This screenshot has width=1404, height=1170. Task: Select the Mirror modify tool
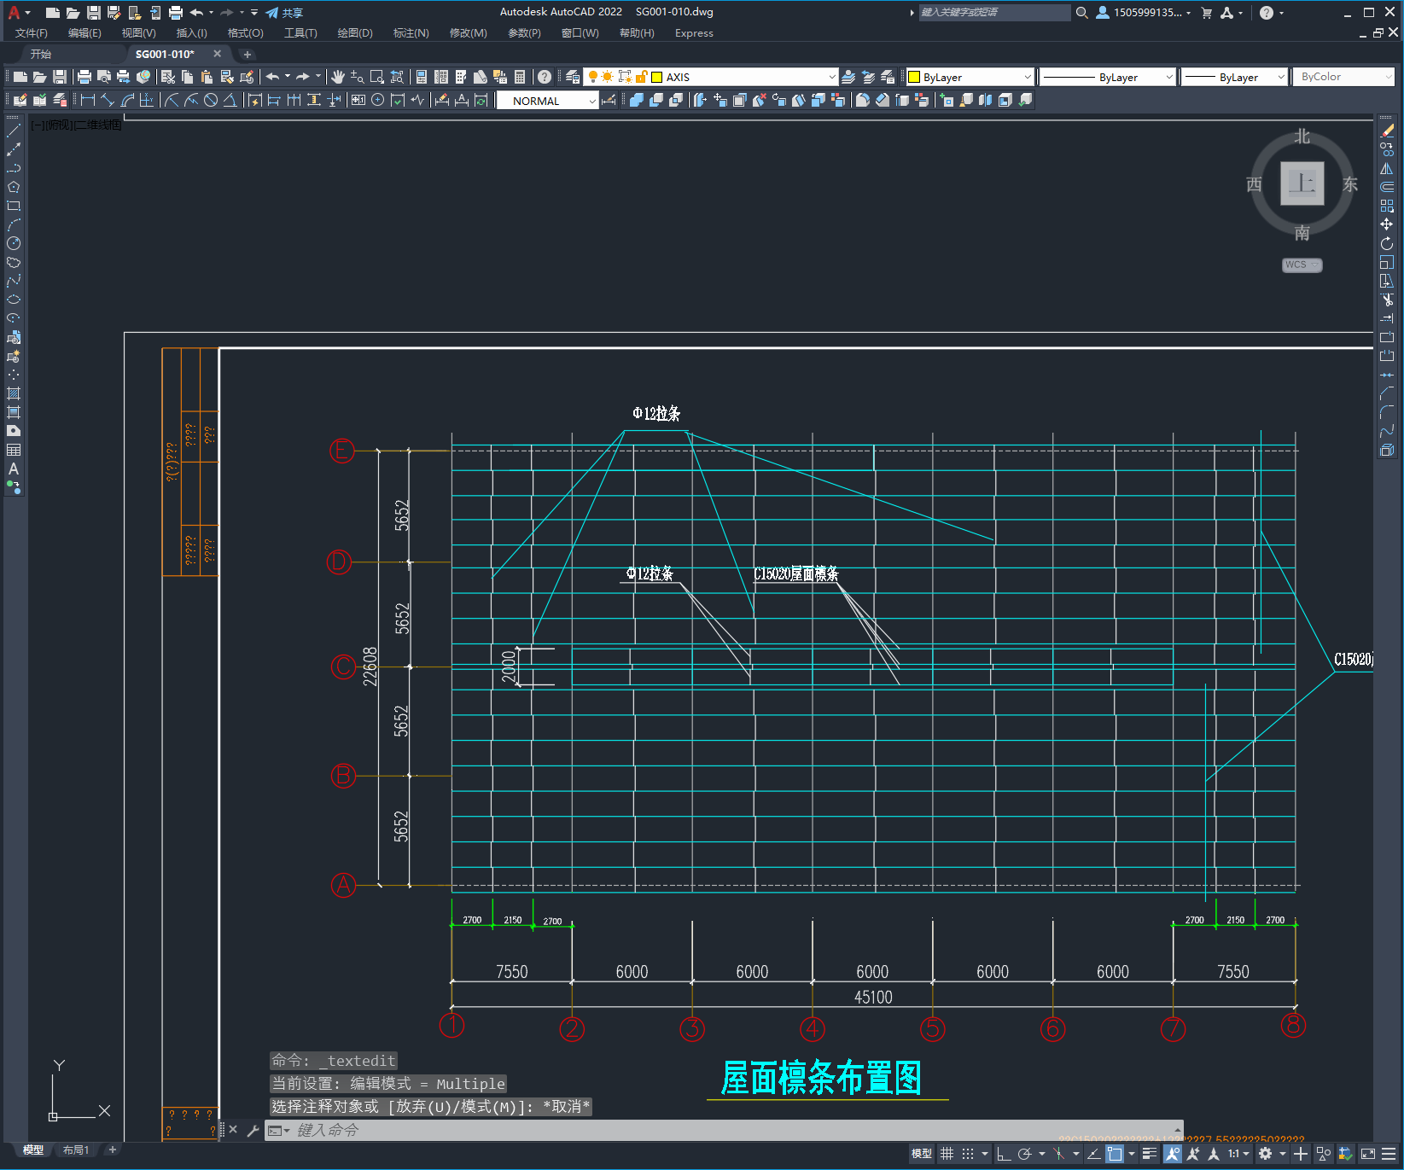(1387, 168)
